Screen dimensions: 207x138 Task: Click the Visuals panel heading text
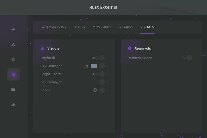tap(53, 48)
